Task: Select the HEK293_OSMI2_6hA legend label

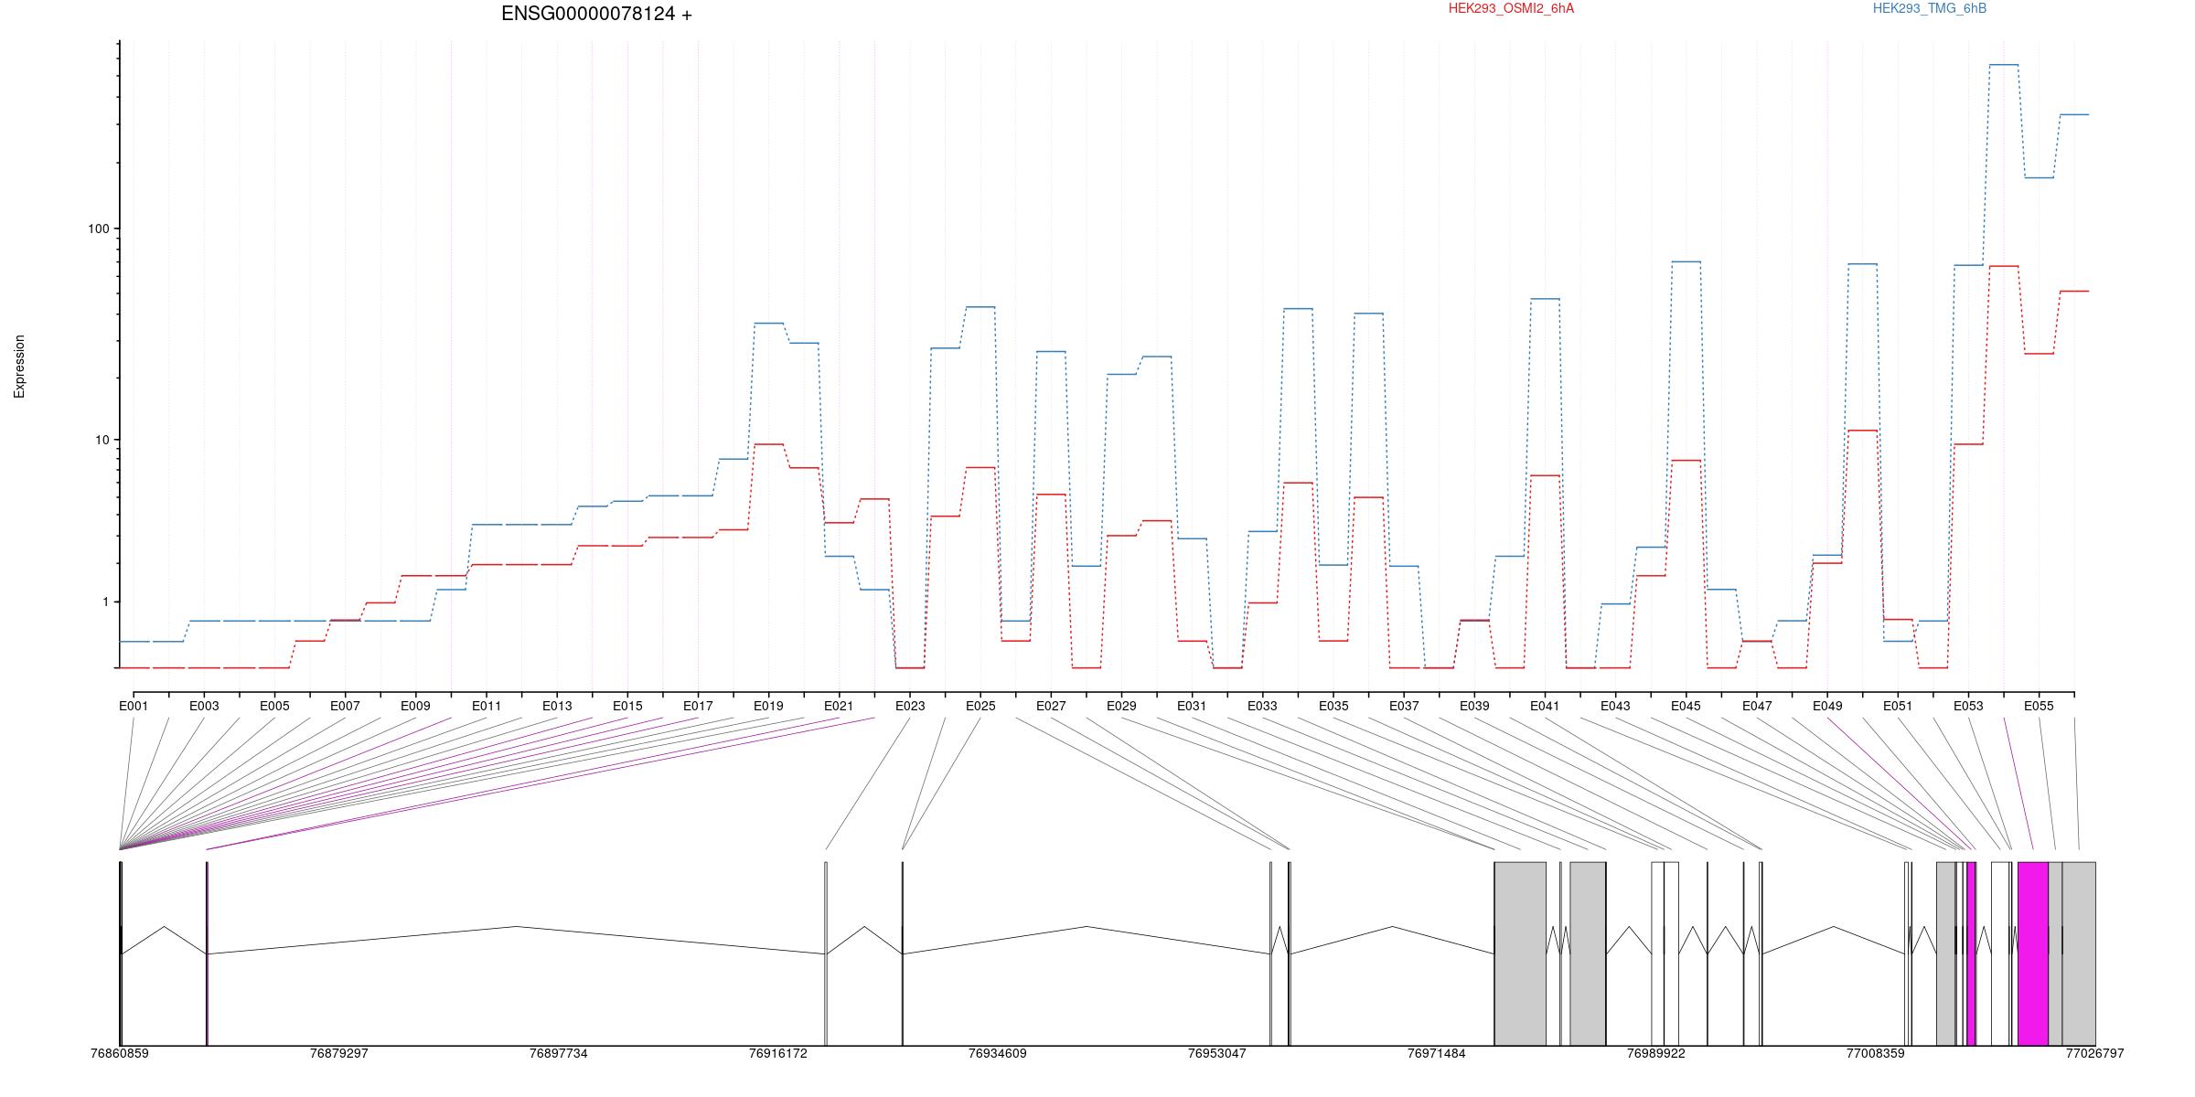Action: [1511, 8]
